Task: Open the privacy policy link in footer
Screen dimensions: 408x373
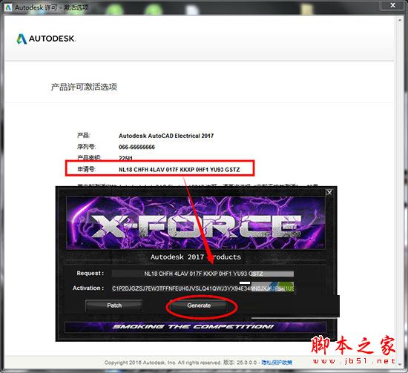Action: point(277,363)
